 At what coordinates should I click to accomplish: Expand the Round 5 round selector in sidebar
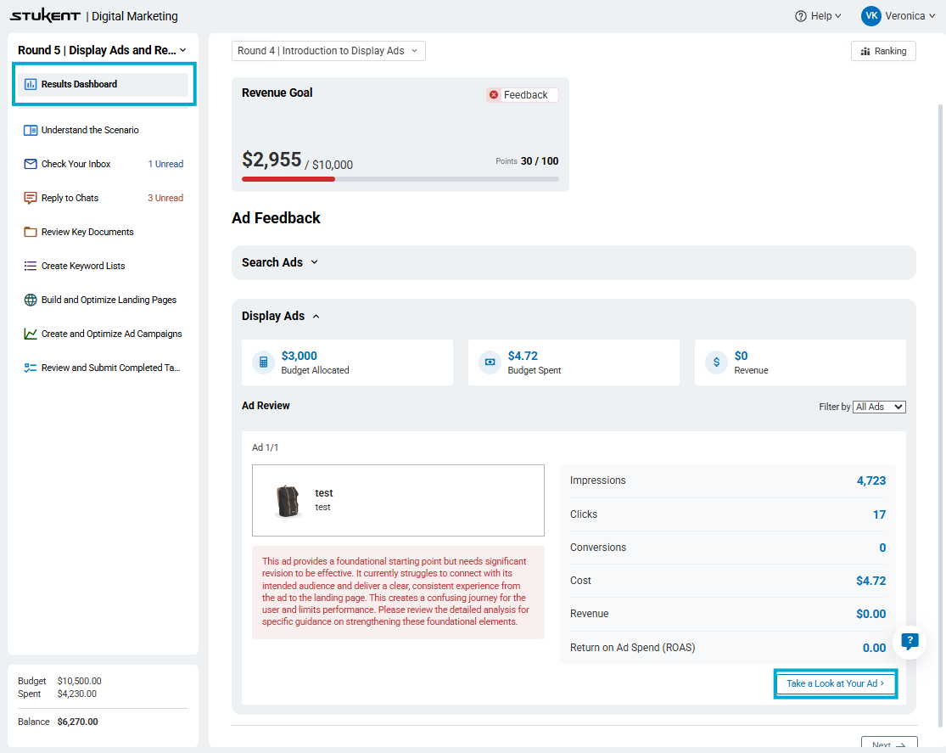point(102,50)
